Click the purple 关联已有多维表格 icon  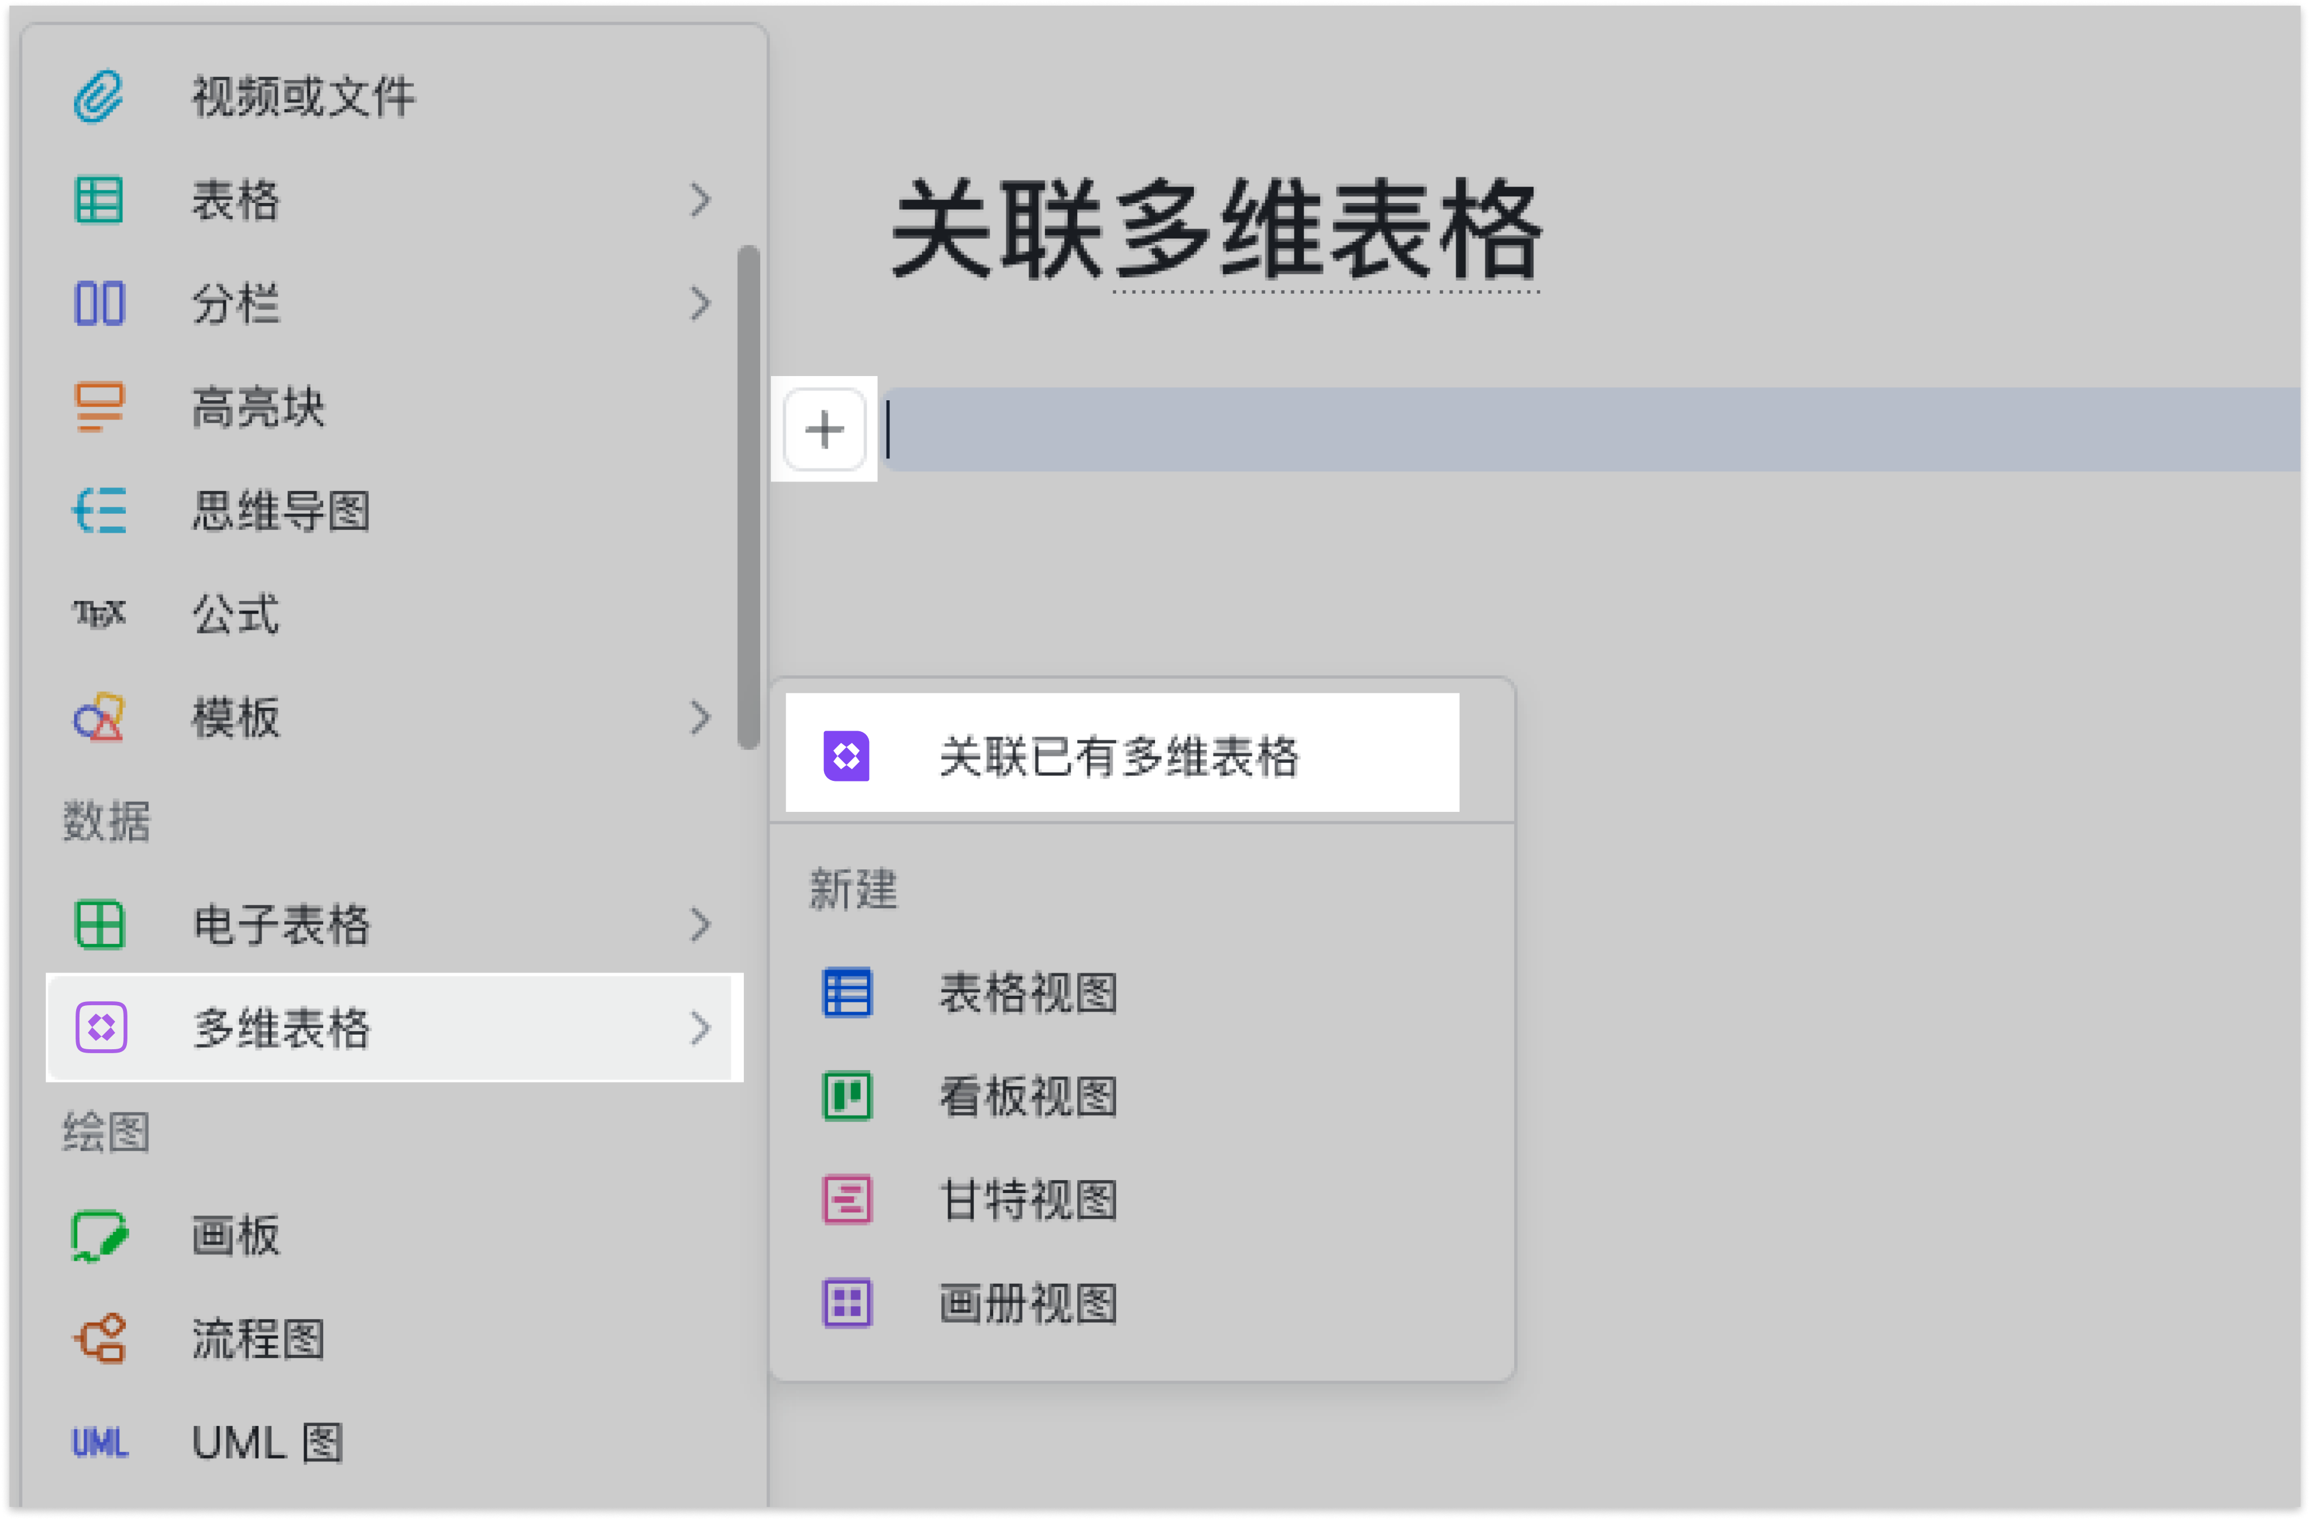point(847,757)
